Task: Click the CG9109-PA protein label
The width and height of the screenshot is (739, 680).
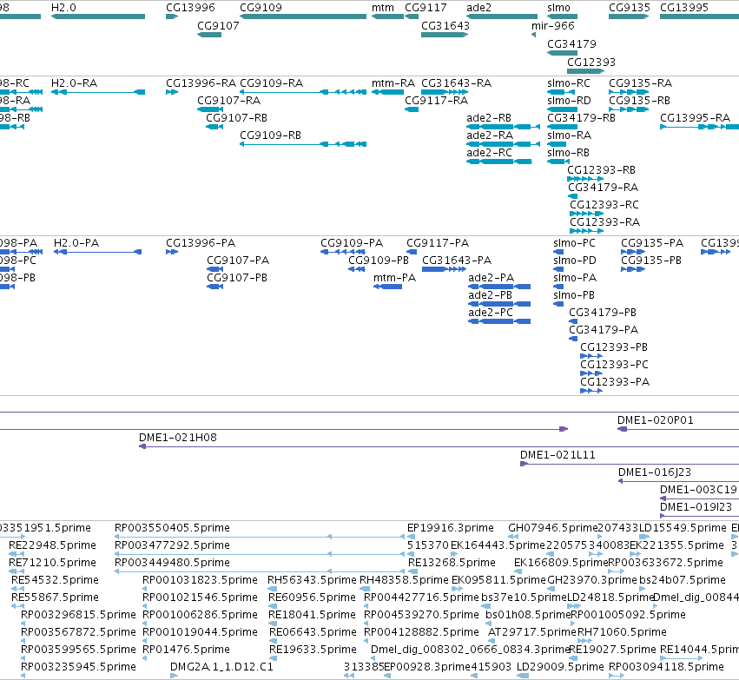Action: 352,243
